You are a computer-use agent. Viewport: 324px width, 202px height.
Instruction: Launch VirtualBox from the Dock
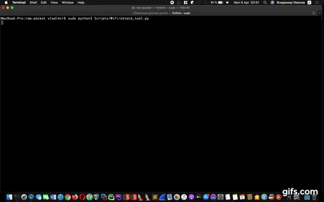(x=97, y=197)
